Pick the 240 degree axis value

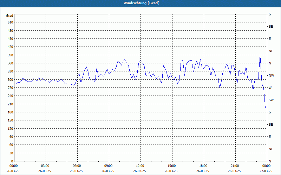(11, 96)
